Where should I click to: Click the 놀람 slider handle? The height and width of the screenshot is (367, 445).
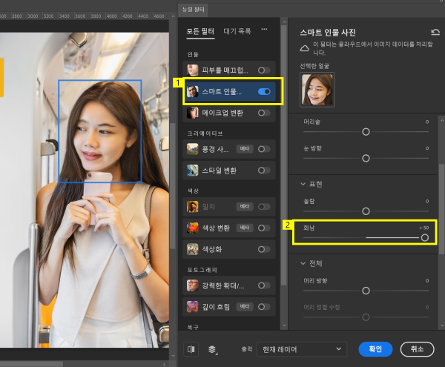(366, 211)
